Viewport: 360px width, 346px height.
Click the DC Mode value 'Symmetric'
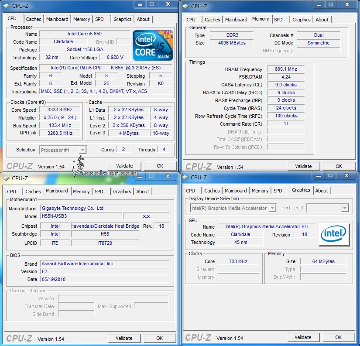[319, 43]
